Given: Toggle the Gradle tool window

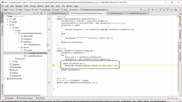Looking at the screenshot, I should 180,46.
